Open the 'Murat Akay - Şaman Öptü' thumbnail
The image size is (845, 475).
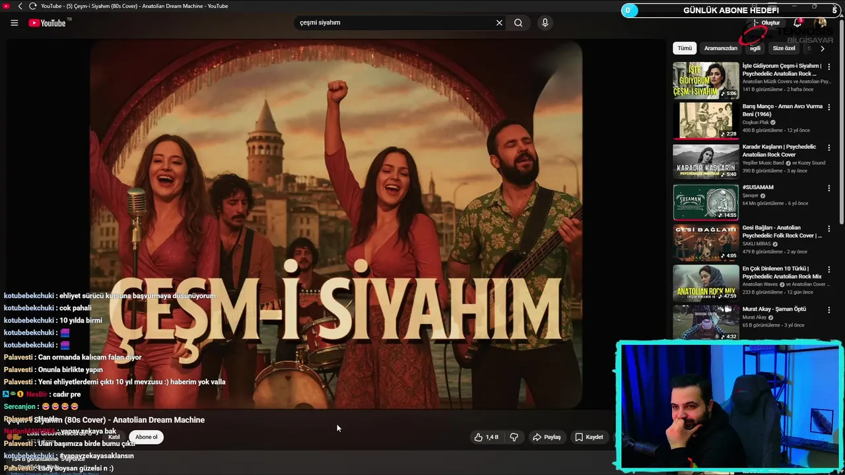click(x=706, y=323)
